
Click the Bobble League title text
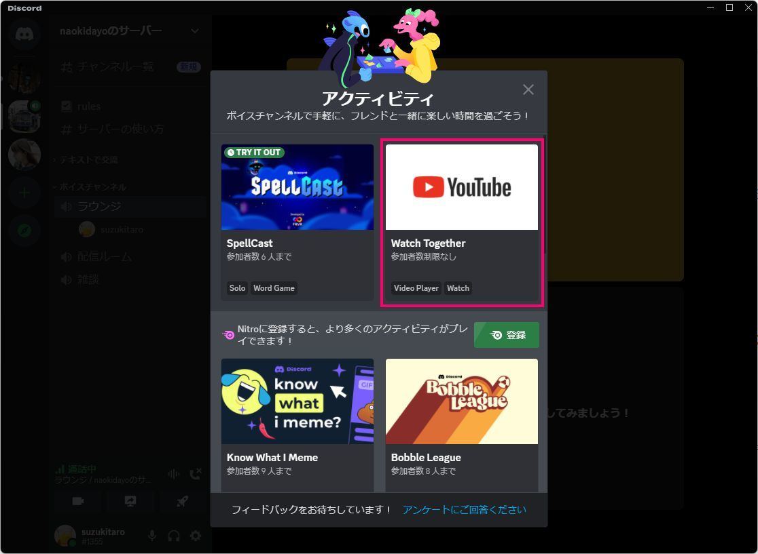pyautogui.click(x=426, y=458)
